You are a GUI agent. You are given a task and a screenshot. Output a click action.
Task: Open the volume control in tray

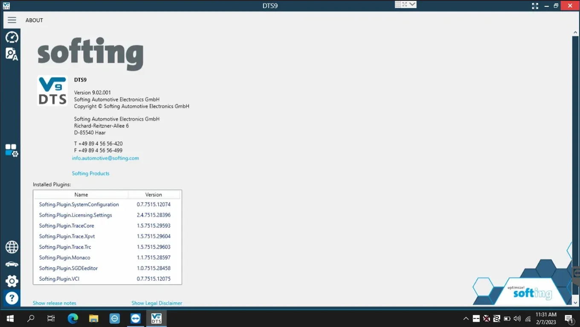[517, 318]
